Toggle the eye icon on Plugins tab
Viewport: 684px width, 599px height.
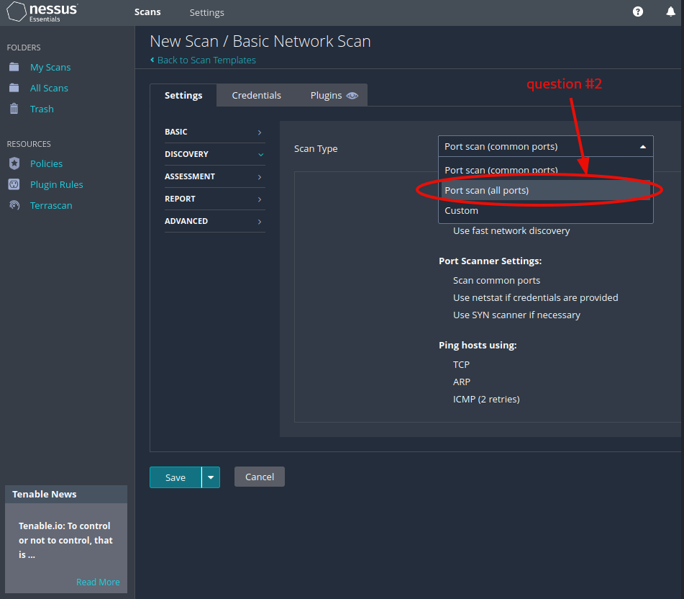pyautogui.click(x=352, y=96)
